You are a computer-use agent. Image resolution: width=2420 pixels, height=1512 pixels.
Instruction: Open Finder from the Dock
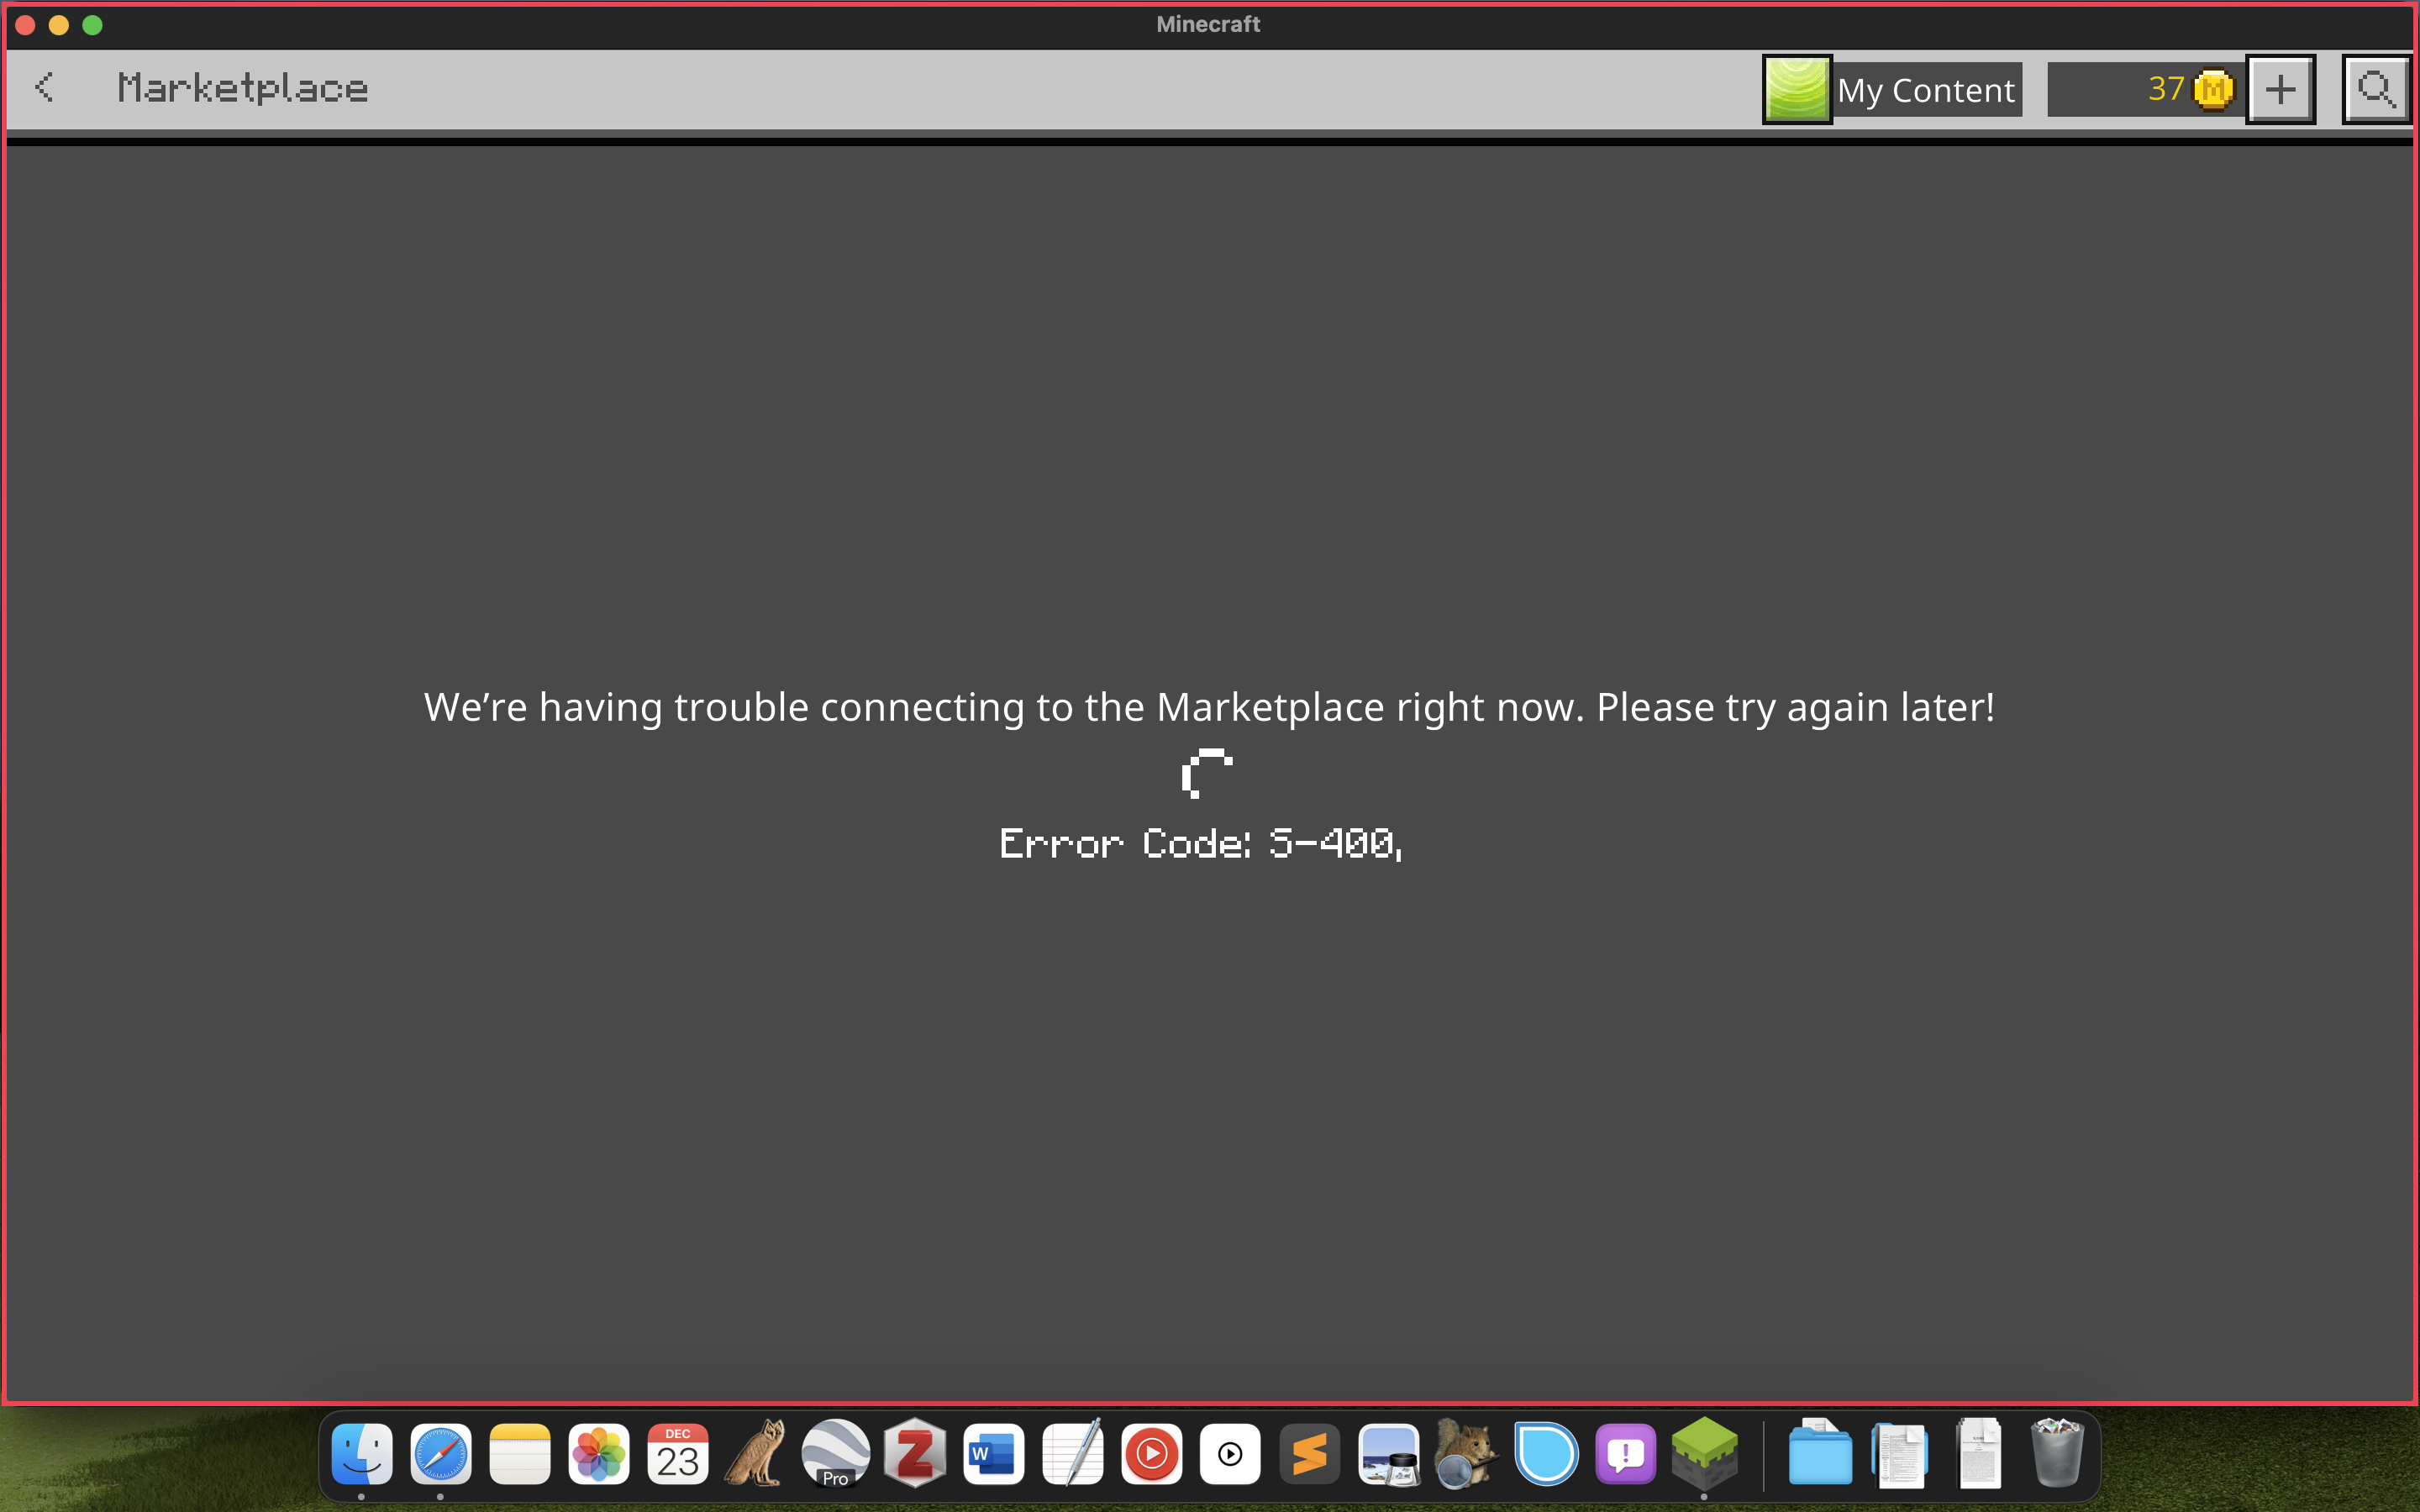(363, 1453)
